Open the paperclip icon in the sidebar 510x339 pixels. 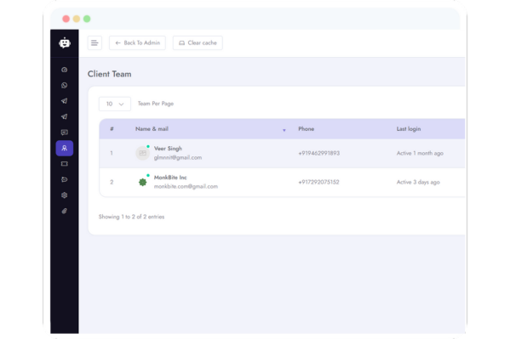pos(65,211)
